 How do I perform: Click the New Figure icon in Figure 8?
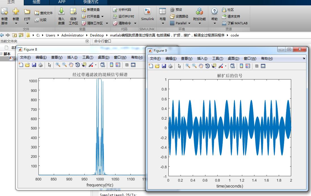tap(21, 65)
